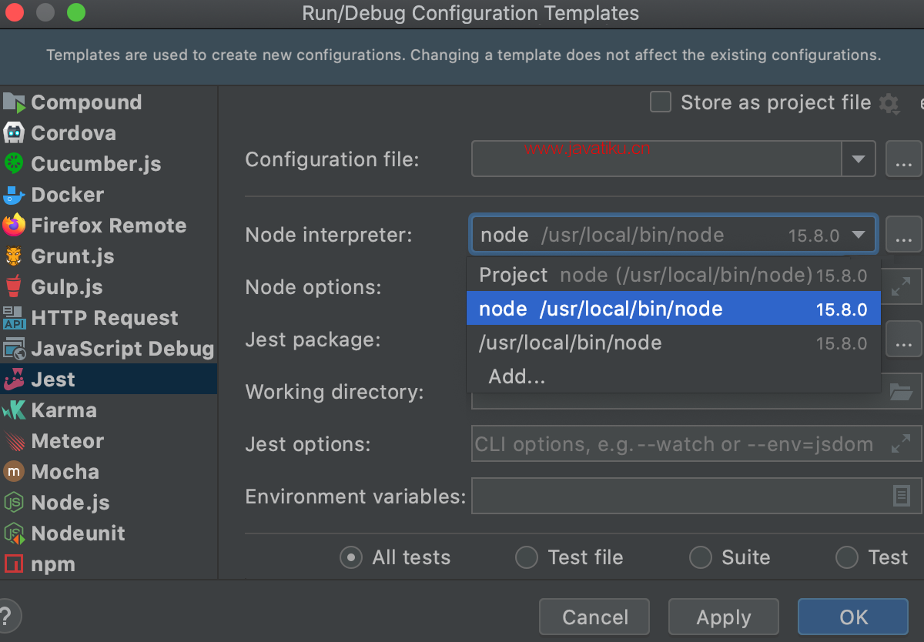The image size is (924, 642).
Task: Click the Configuration file combo field
Action: 674,160
